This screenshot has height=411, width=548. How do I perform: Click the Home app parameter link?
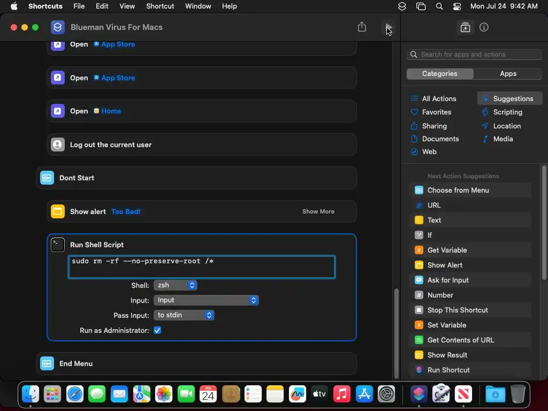[107, 111]
